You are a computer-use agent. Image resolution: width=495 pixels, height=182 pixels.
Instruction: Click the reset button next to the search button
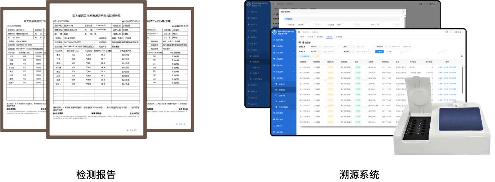click(388, 51)
